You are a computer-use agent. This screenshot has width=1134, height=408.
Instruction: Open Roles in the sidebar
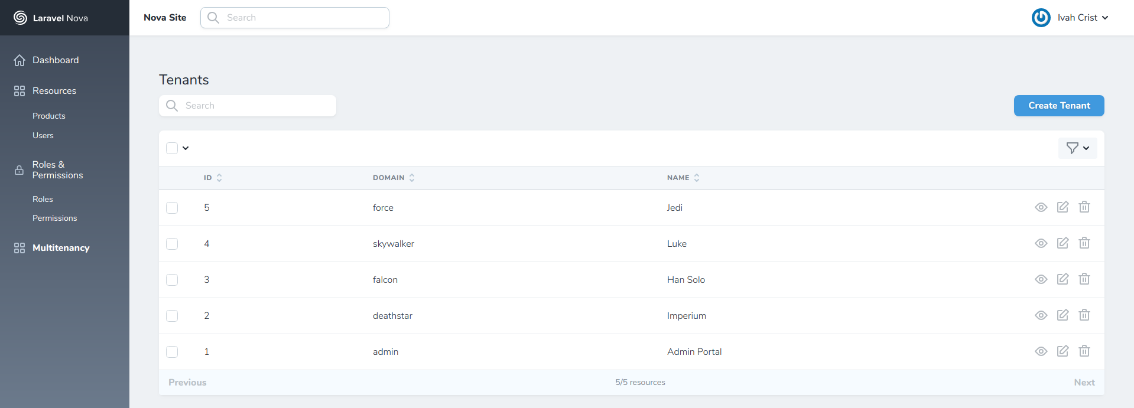coord(43,199)
